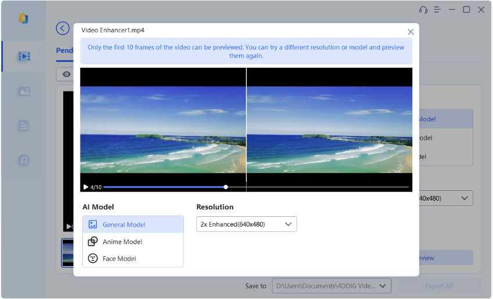The height and width of the screenshot is (299, 493).
Task: Toggle the eye preview button
Action: coord(66,74)
